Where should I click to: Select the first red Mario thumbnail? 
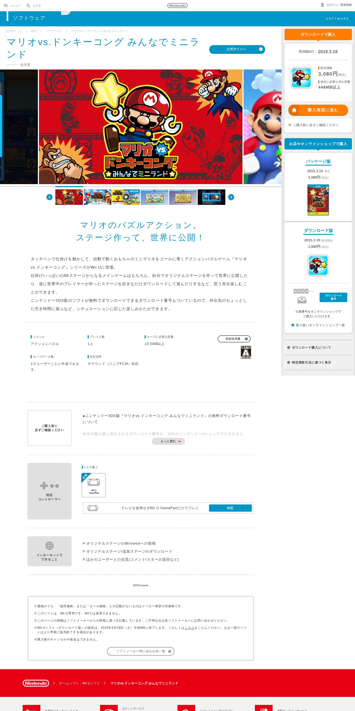[69, 197]
